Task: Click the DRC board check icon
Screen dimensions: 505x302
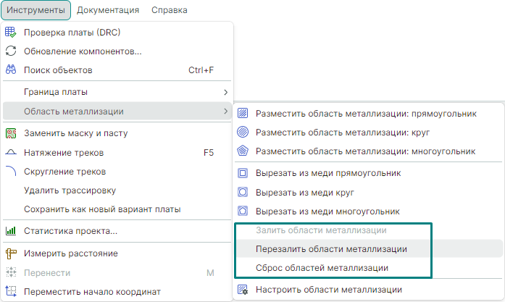Action: [x=11, y=33]
